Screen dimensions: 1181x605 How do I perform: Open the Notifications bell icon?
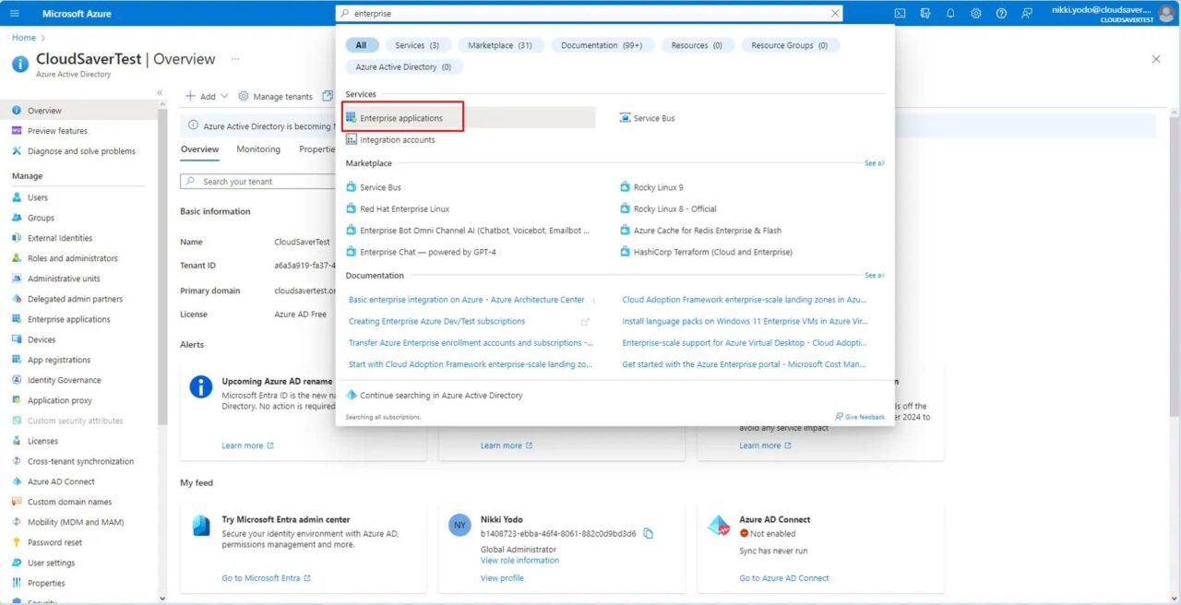950,13
